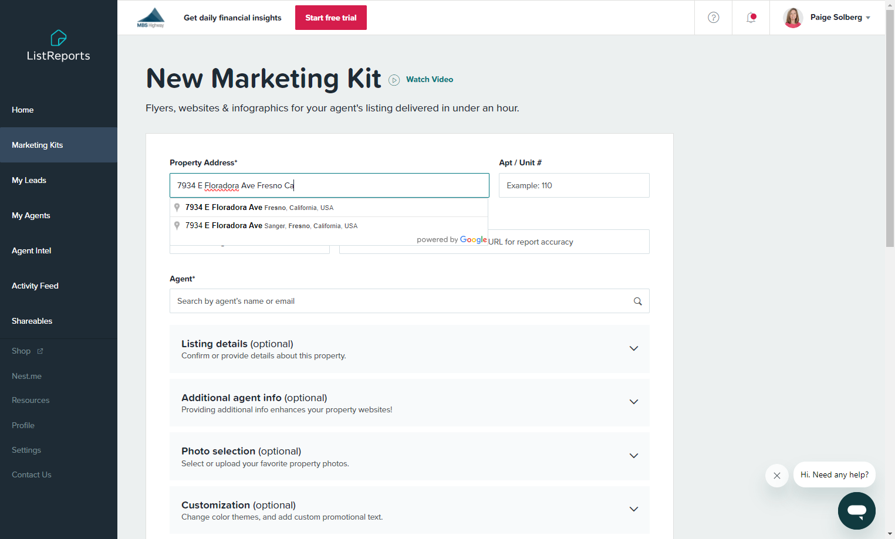Viewport: 895px width, 539px height.
Task: Open the Watch Video link
Action: (x=430, y=80)
